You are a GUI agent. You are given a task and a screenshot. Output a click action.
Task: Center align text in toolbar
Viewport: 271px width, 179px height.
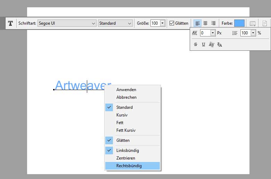(x=205, y=23)
